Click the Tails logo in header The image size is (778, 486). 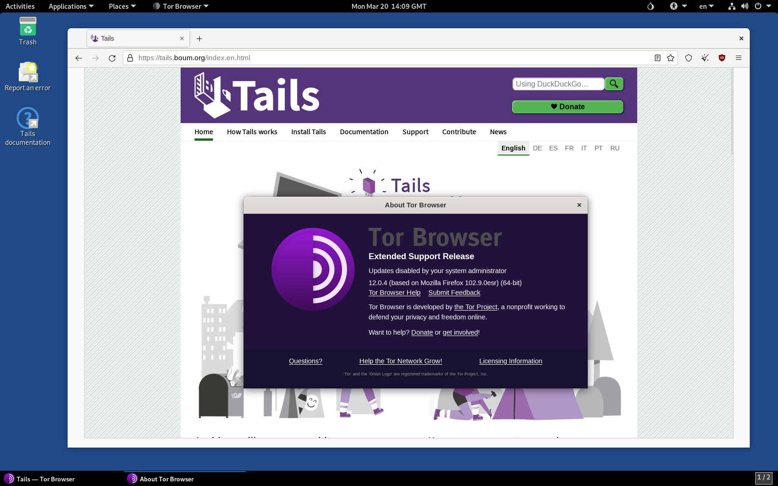(x=257, y=95)
